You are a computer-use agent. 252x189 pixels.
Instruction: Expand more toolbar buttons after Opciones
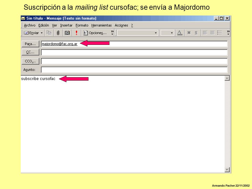coord(112,33)
